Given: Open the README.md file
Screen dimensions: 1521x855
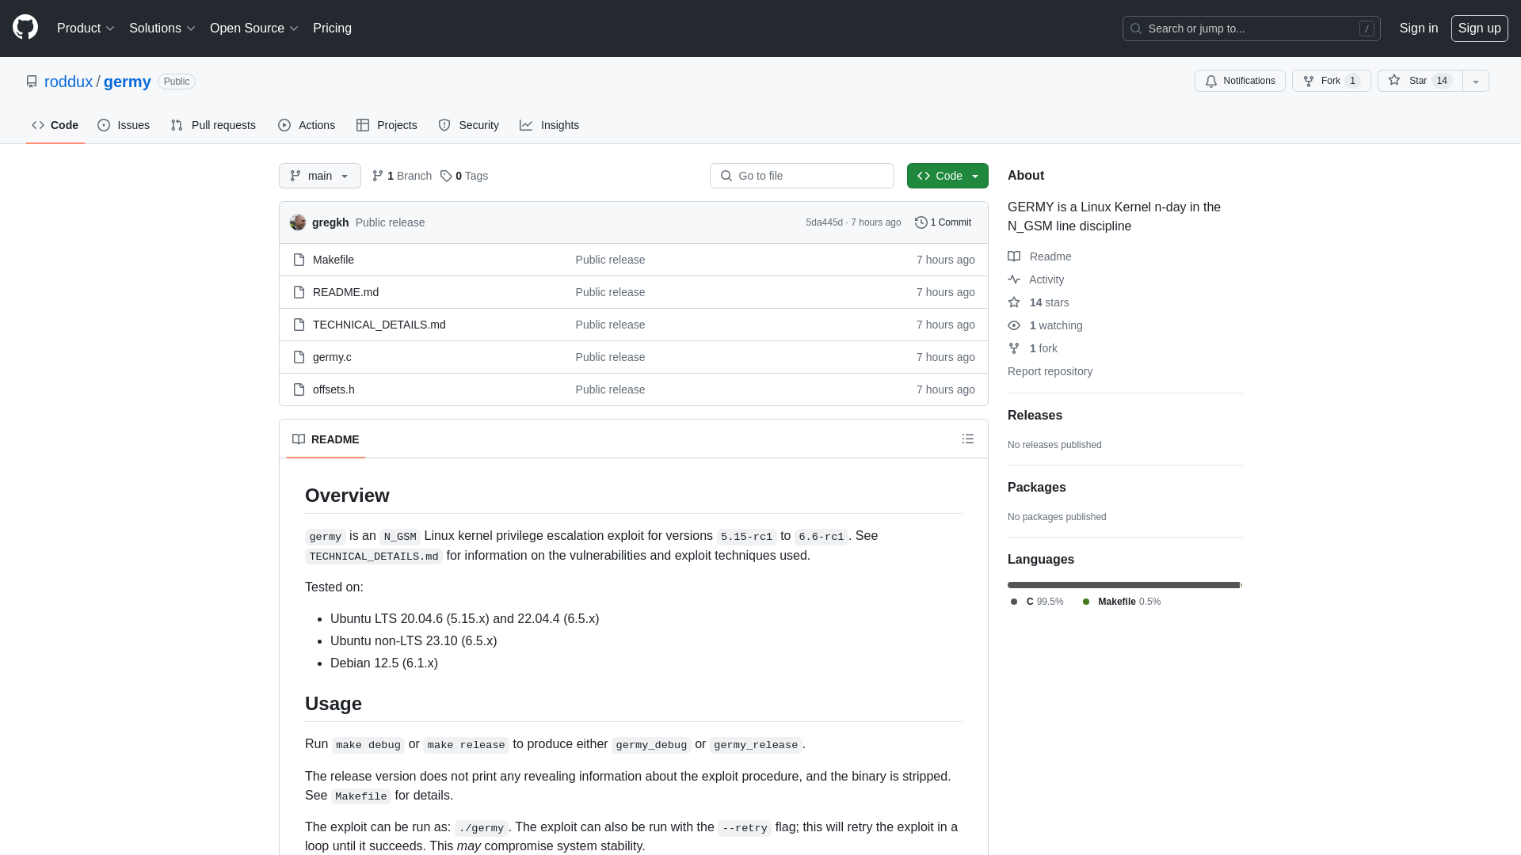Looking at the screenshot, I should (345, 292).
